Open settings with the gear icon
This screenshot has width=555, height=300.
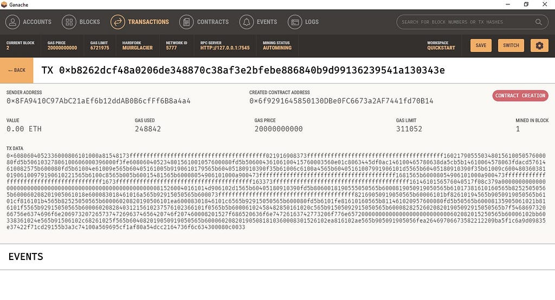click(x=539, y=45)
